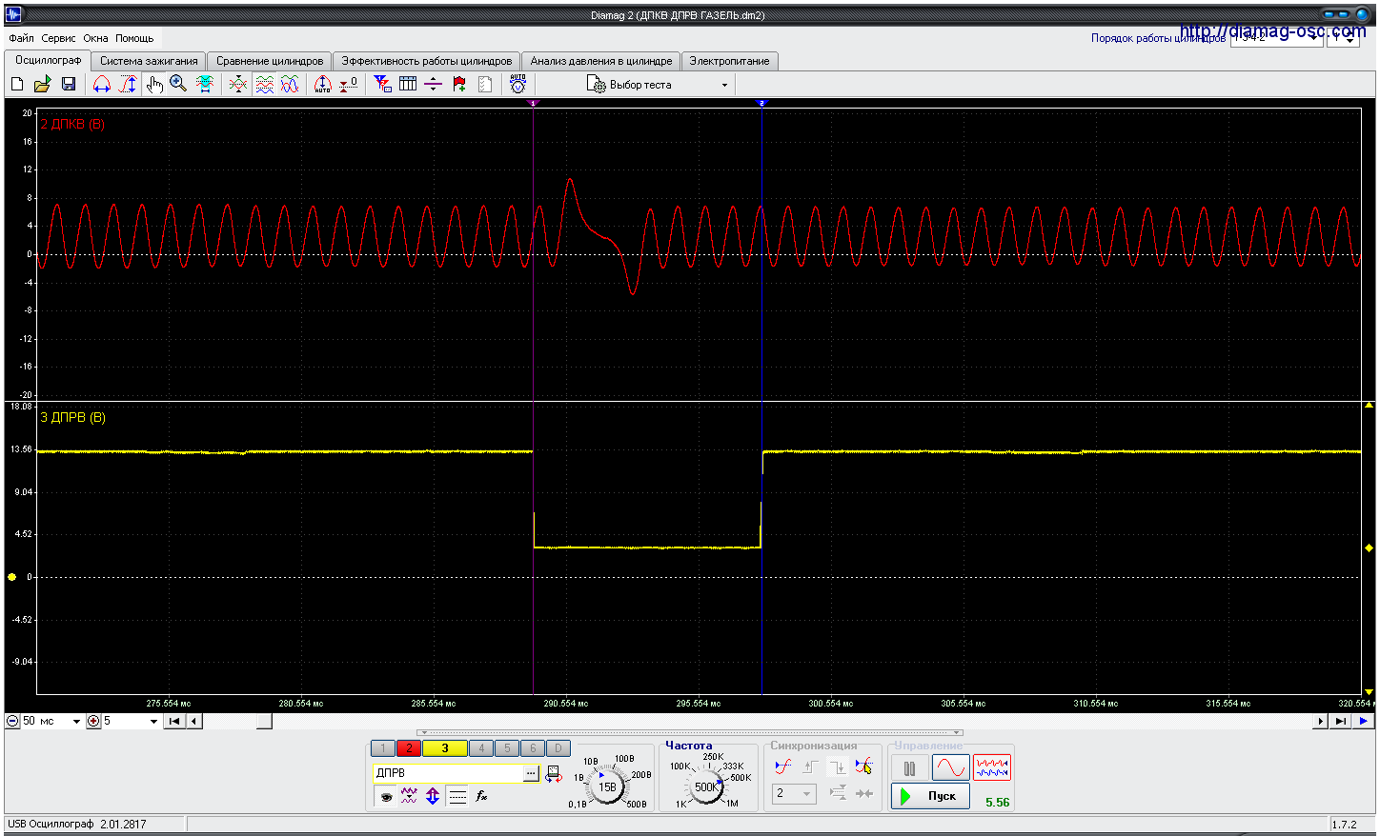Click the blue play arrow by scrollbar

coord(1364,721)
